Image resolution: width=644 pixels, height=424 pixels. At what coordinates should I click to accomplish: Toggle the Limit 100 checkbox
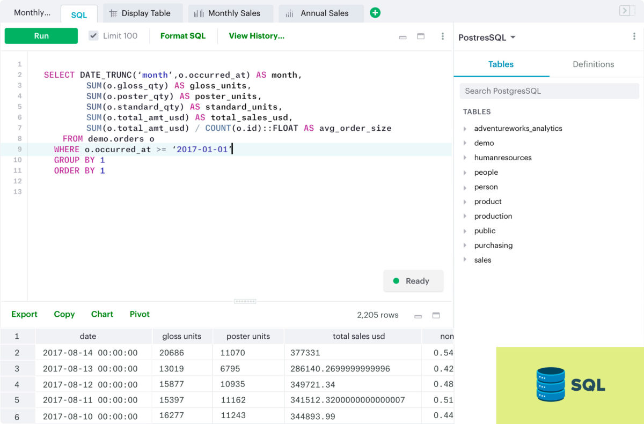(93, 36)
